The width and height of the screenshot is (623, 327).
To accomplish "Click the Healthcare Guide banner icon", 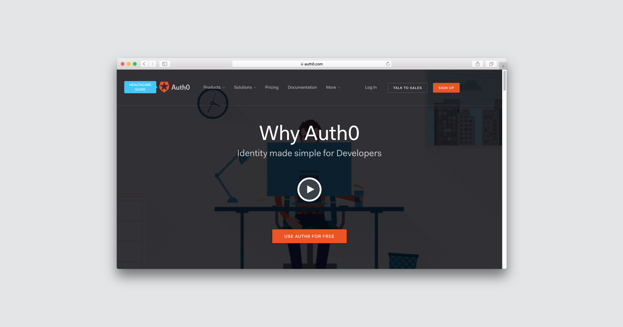I will [x=140, y=87].
